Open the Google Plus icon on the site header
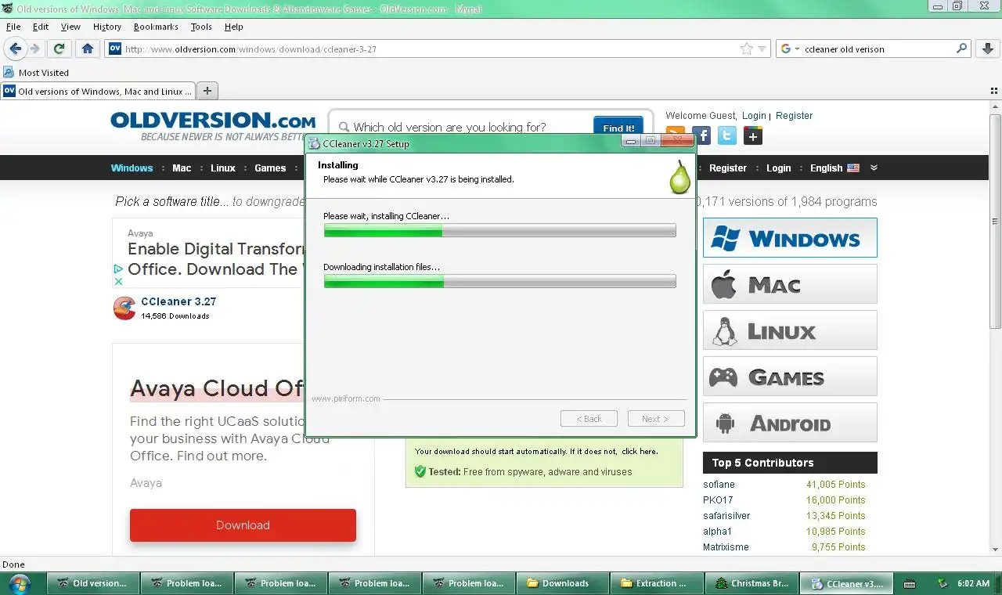 tap(752, 135)
